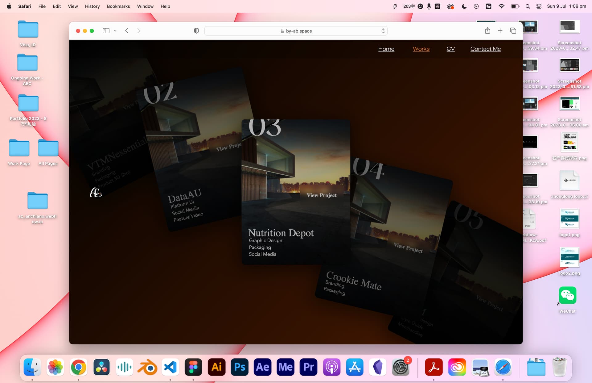592x383 pixels.
Task: Show the tab overview icon
Action: [513, 31]
